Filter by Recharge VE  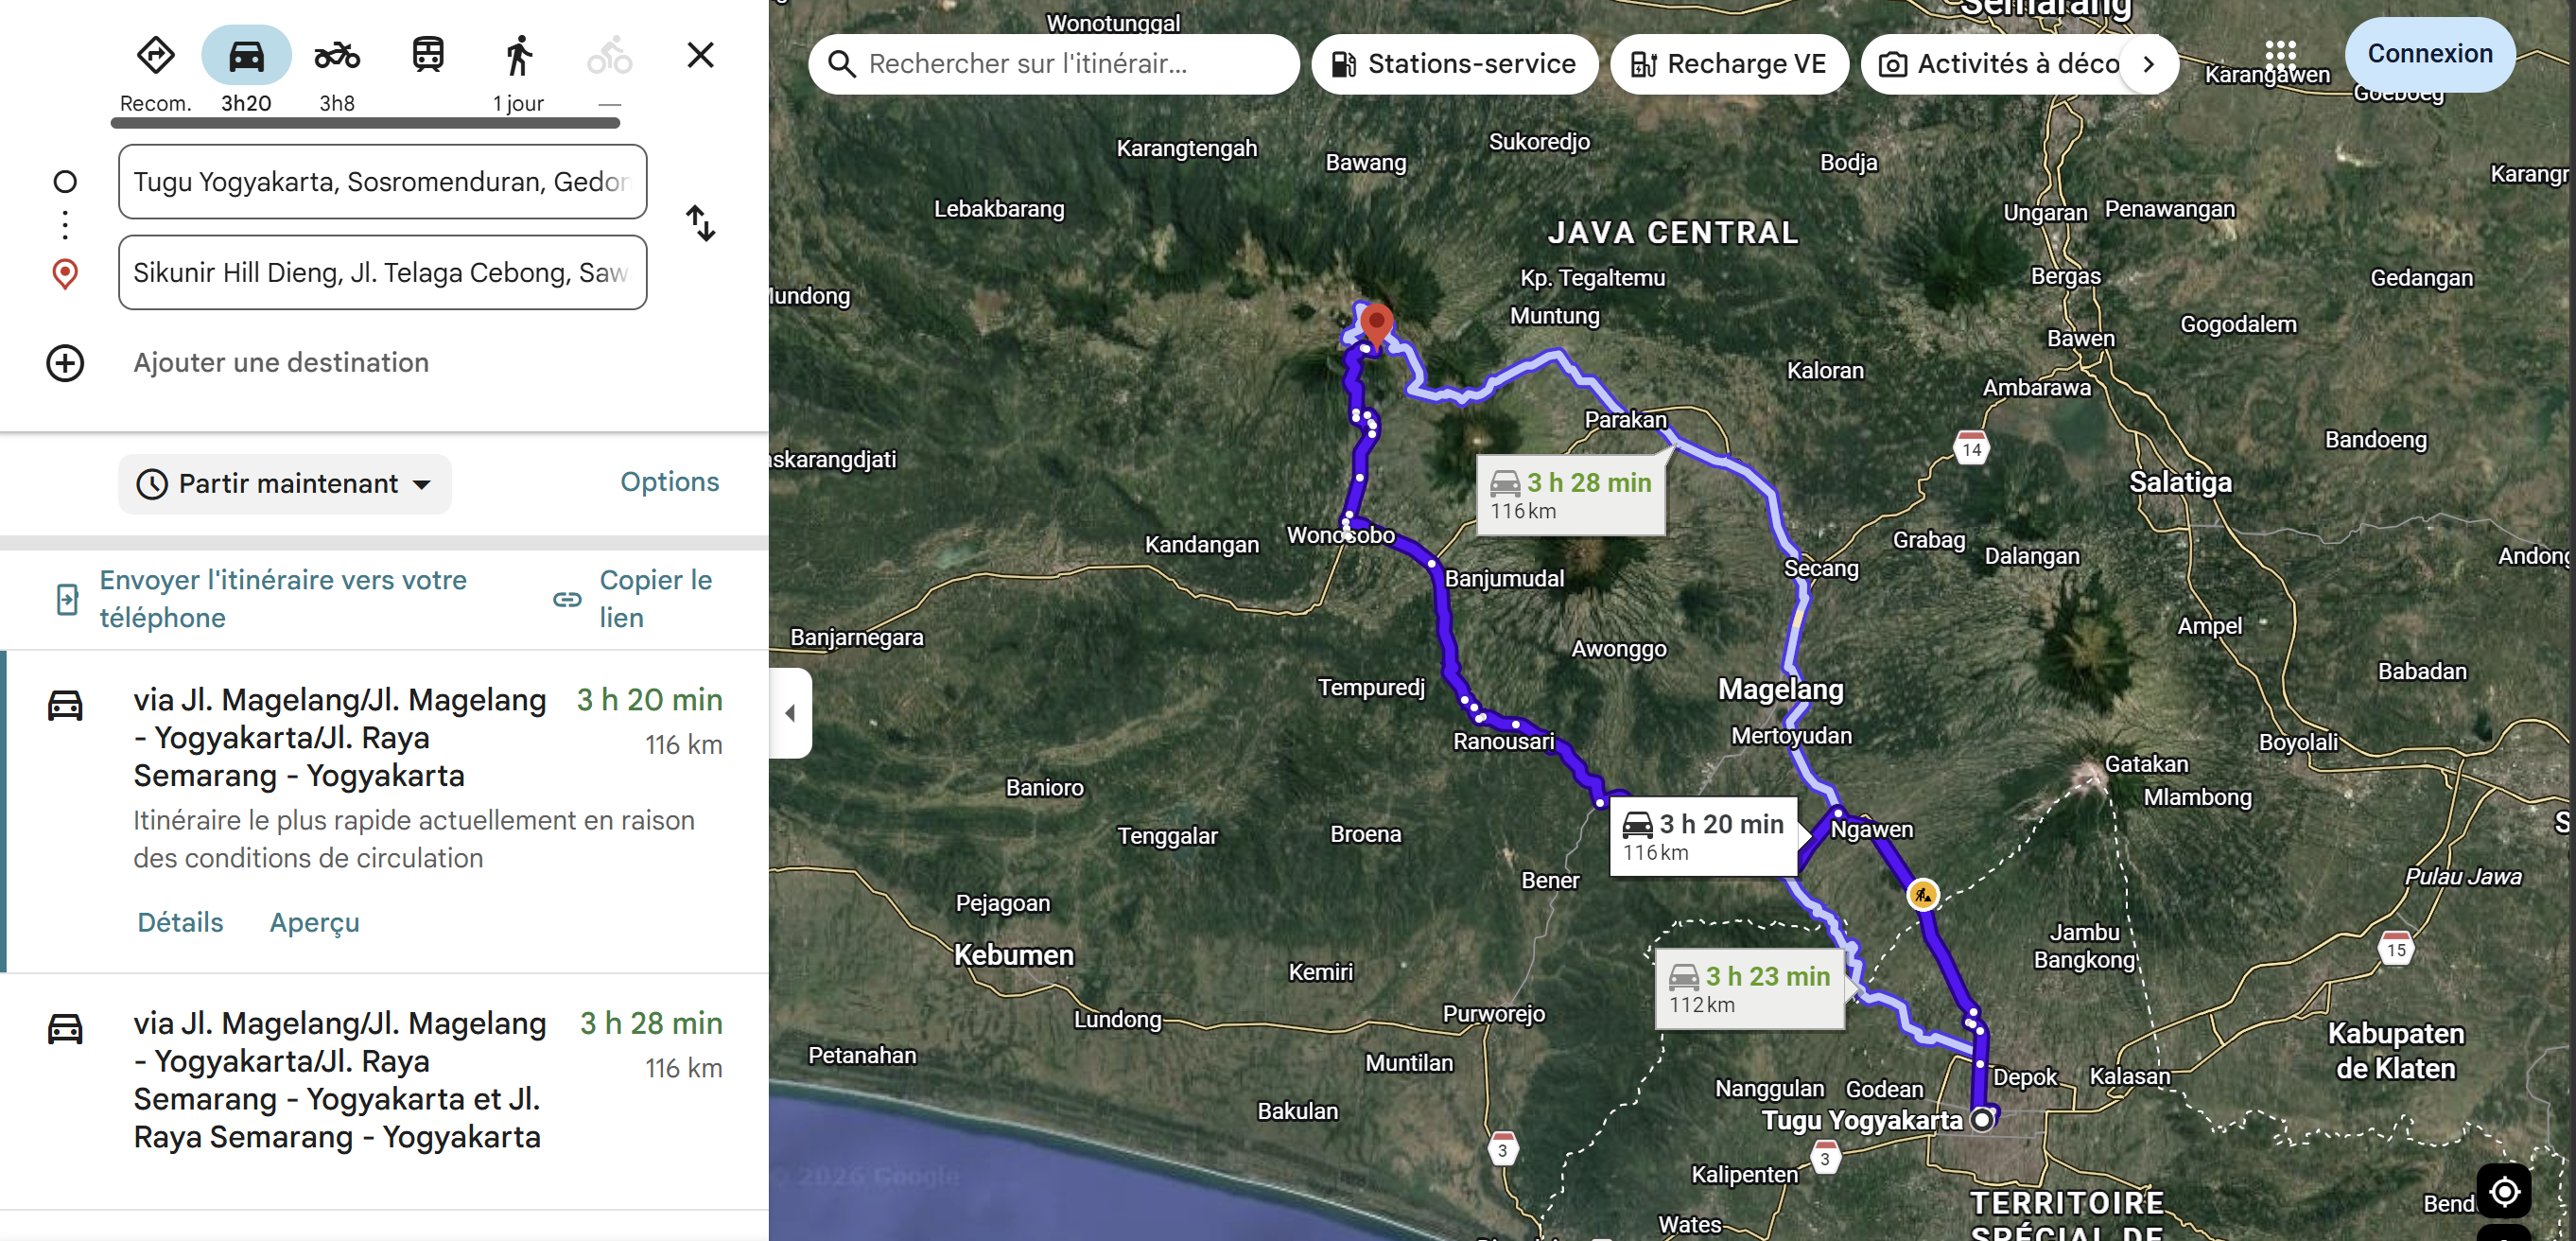[1728, 64]
